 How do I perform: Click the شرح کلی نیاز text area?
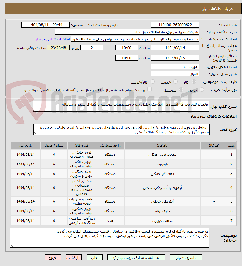tap(121, 106)
